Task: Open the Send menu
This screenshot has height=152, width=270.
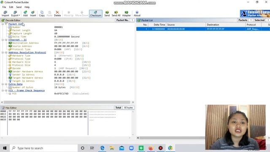Action: (19, 7)
